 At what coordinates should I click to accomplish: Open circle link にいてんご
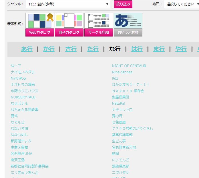[x=120, y=160]
